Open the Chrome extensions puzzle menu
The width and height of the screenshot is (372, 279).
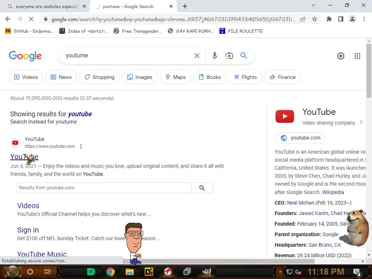329,19
